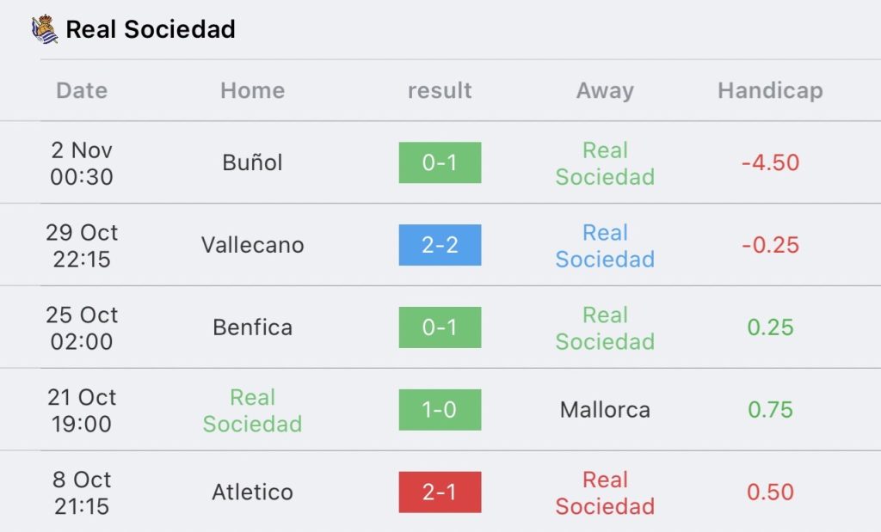881x532 pixels.
Task: Select the 0.75 handicap value
Action: (x=770, y=410)
